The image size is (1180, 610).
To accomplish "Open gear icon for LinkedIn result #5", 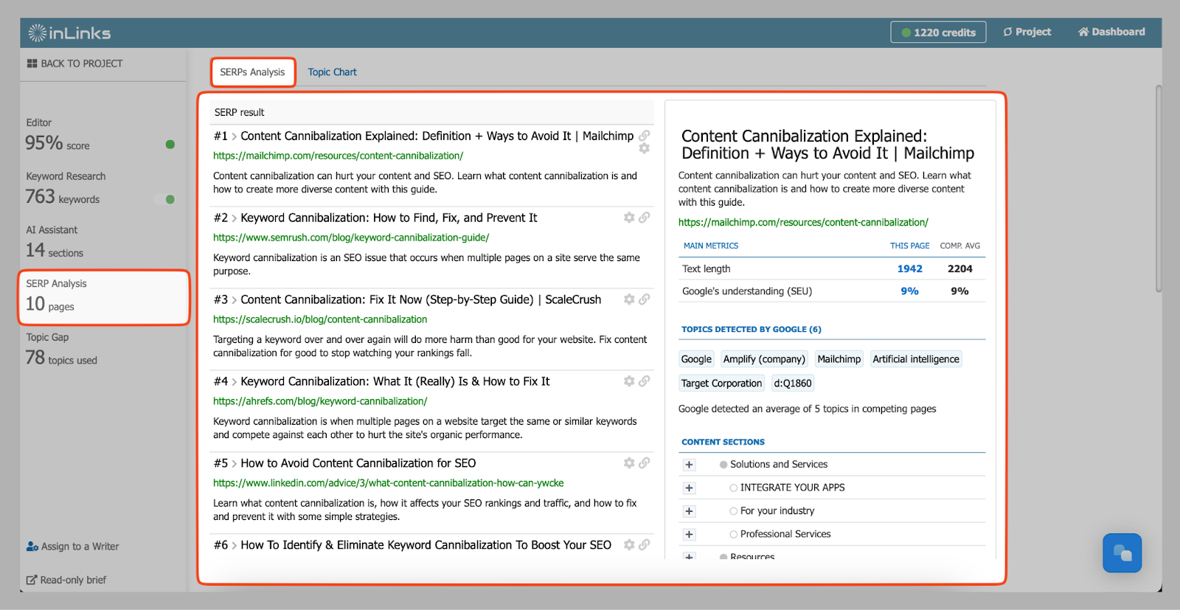I will 629,463.
